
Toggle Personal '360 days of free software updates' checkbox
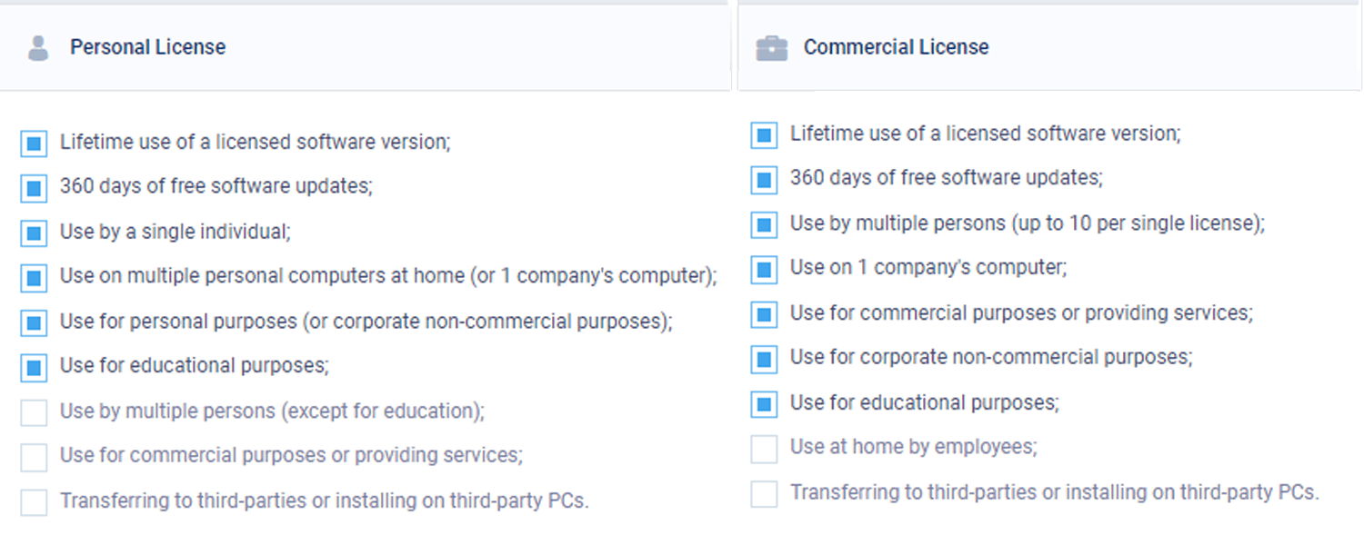(x=34, y=188)
